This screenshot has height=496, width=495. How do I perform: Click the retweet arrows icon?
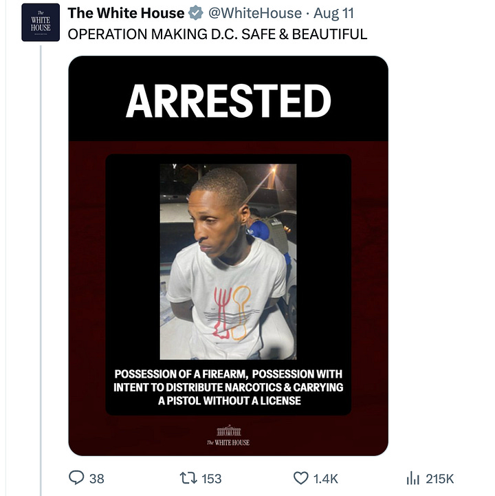[x=188, y=478]
